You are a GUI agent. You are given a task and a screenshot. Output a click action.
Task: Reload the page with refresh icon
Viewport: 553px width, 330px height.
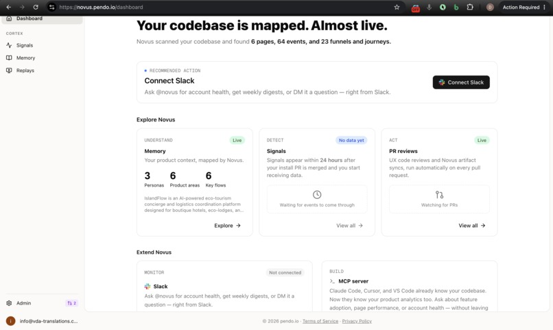tap(36, 7)
